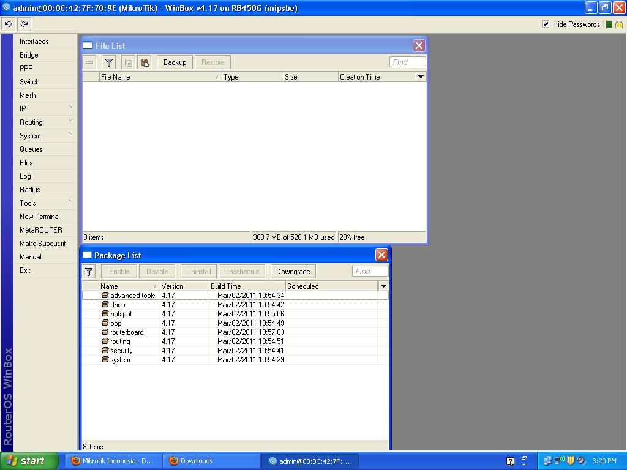This screenshot has height=470, width=627.
Task: Select the routerboard package row
Action: (235, 332)
